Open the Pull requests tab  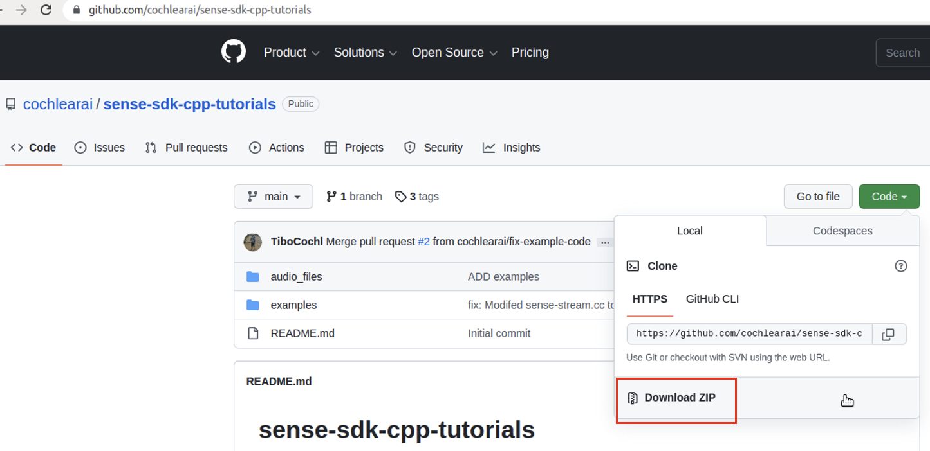[x=187, y=148]
